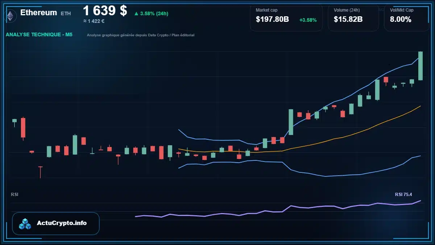Click the ETH ticker symbol
Image resolution: width=435 pixels, height=245 pixels.
(x=66, y=13)
